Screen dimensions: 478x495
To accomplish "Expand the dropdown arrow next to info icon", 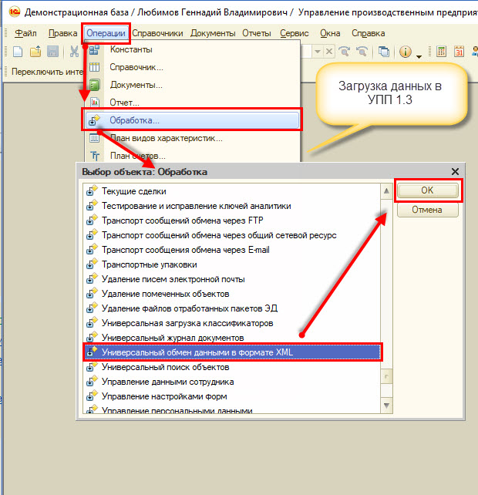I will pos(419,56).
